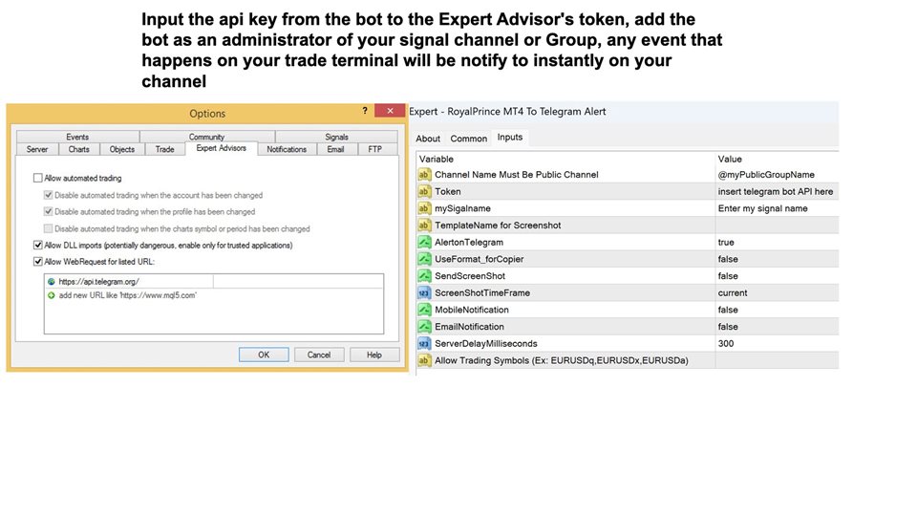
Task: Enable the Allow automated trading checkbox
Action: tap(38, 178)
